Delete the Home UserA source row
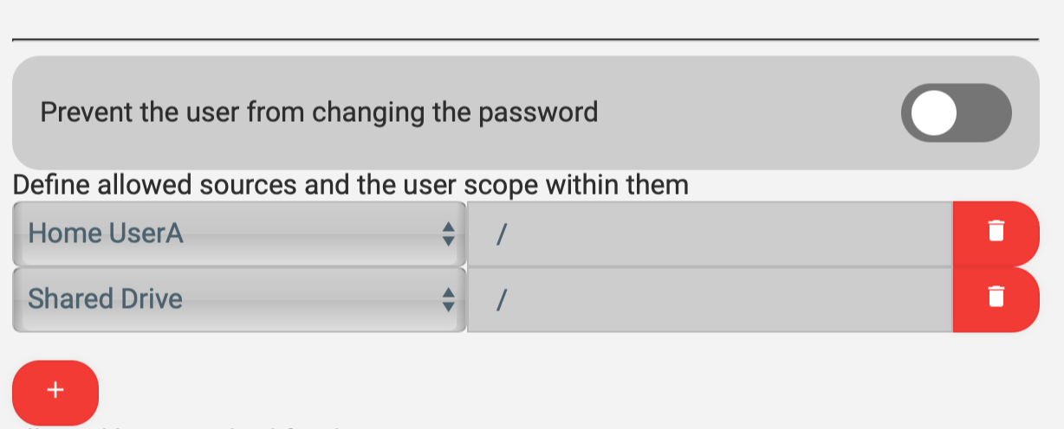The height and width of the screenshot is (429, 1064). (x=996, y=234)
